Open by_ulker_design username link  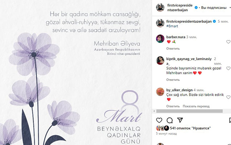pos(180,90)
